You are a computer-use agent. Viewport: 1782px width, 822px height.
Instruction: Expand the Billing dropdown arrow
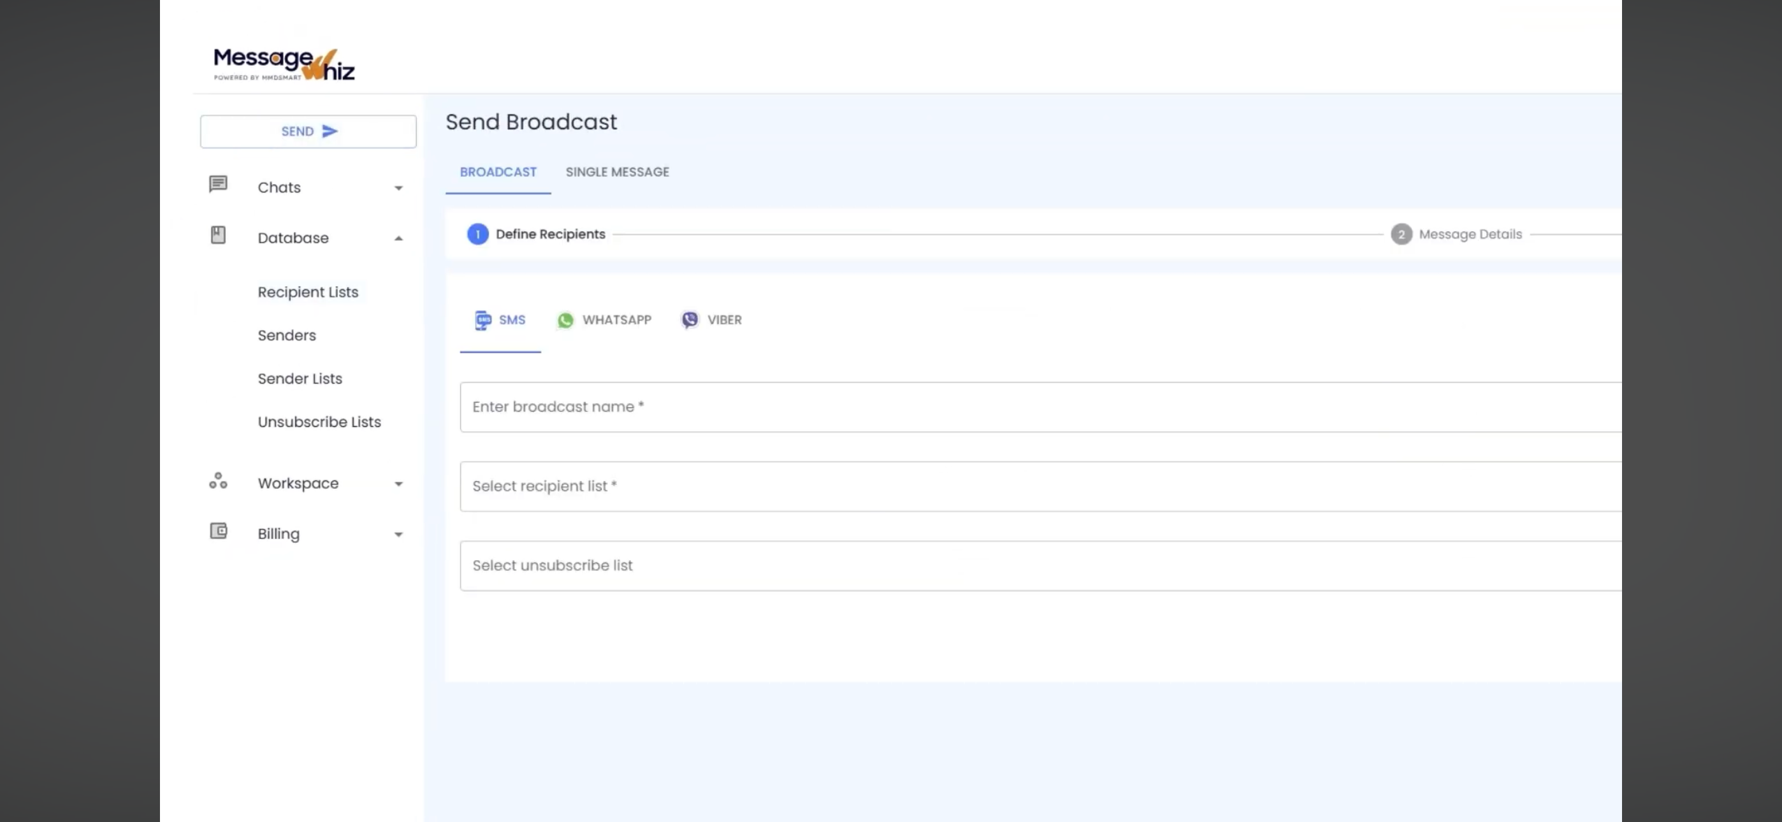point(398,535)
